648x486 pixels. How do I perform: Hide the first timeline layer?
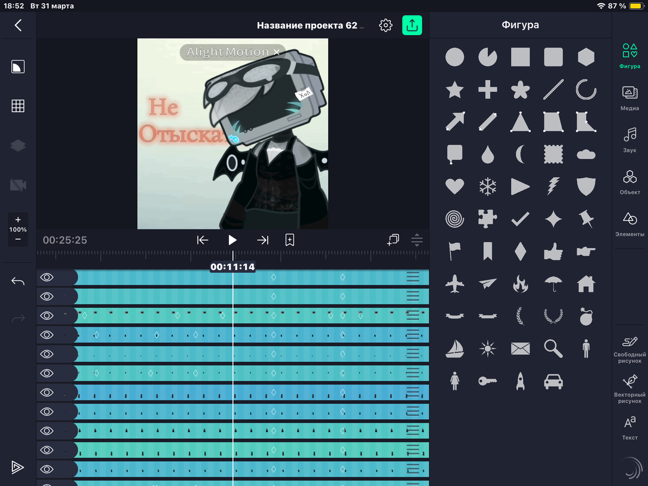(47, 278)
